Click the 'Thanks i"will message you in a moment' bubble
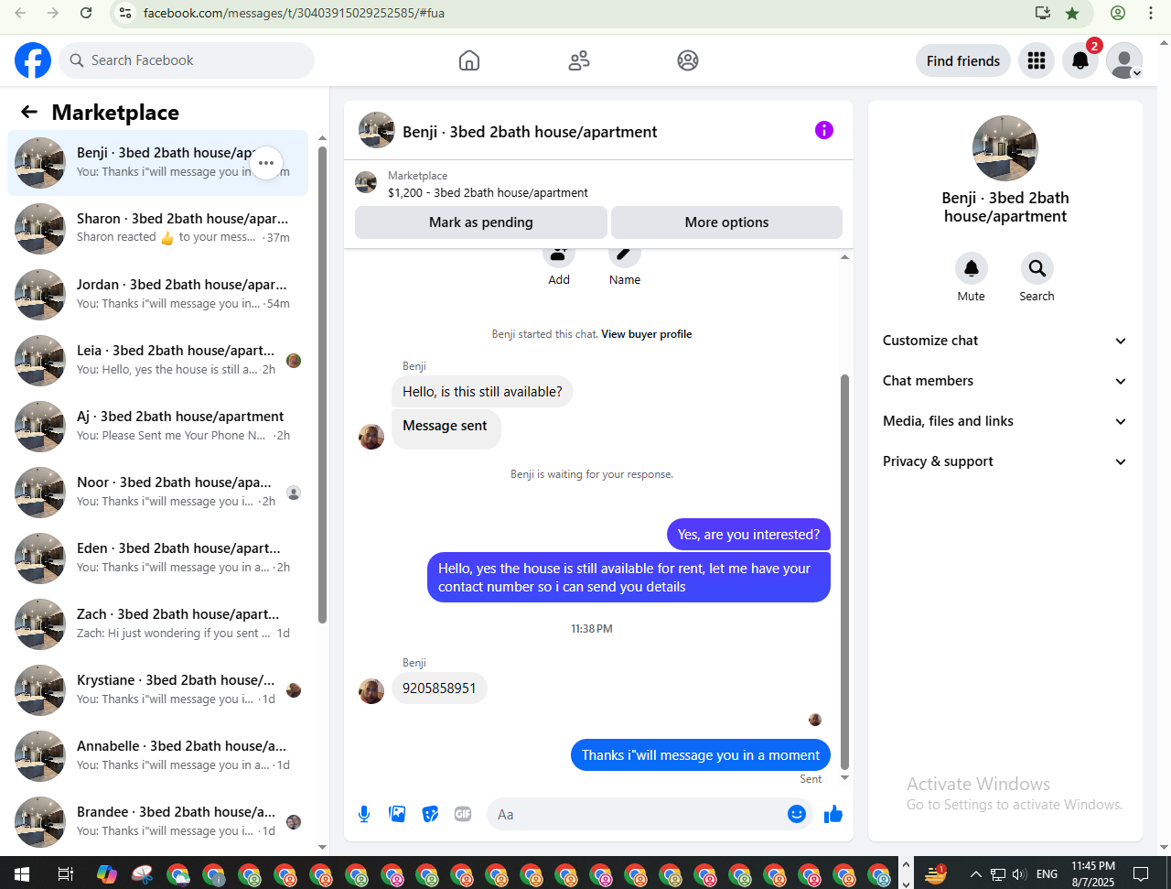1171x889 pixels. [x=701, y=755]
